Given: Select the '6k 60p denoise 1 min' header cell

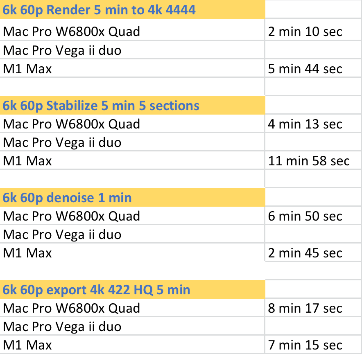Looking at the screenshot, I should [x=132, y=197].
